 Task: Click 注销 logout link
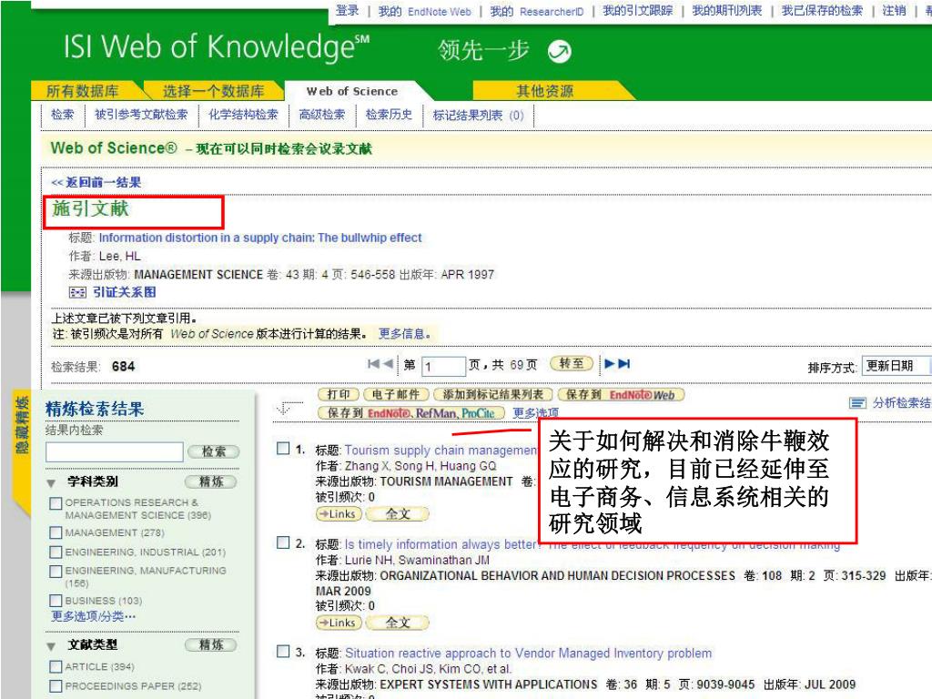click(894, 10)
